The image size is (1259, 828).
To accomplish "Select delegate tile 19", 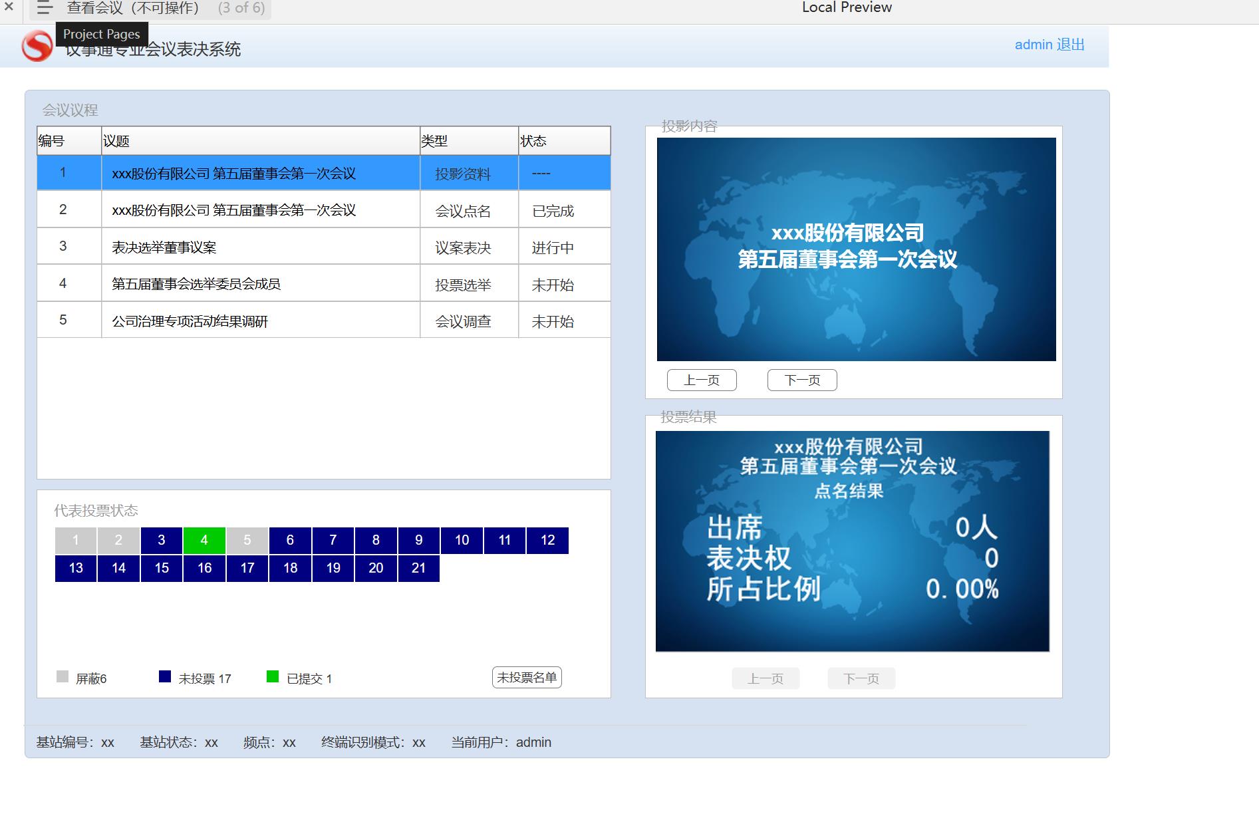I will (x=333, y=568).
